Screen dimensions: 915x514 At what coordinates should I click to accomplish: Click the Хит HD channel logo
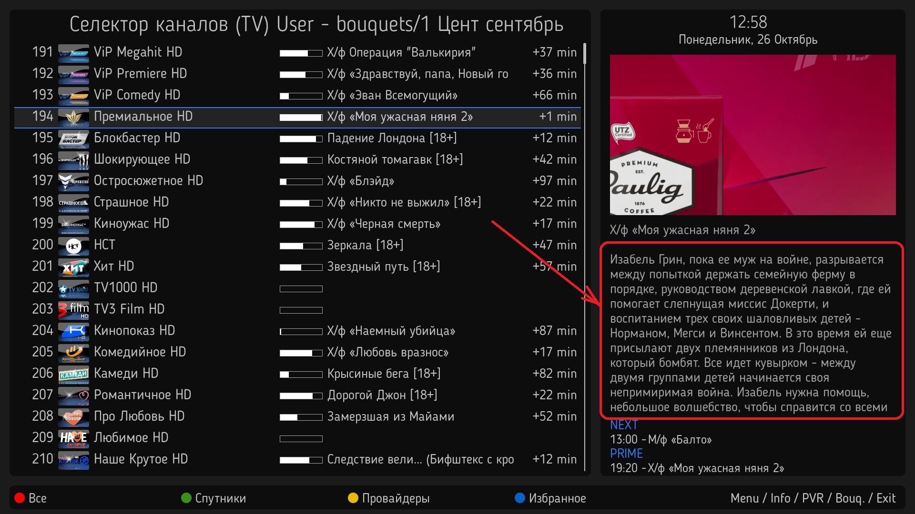click(x=73, y=267)
